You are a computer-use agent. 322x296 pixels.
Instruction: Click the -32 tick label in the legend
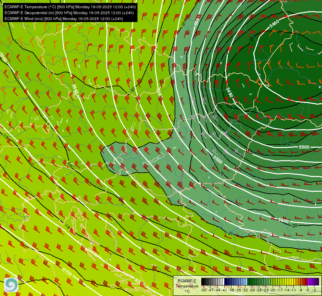coord(245,290)
